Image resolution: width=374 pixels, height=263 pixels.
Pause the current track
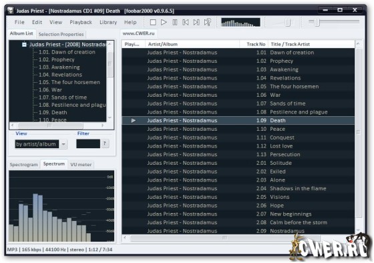tap(175, 23)
